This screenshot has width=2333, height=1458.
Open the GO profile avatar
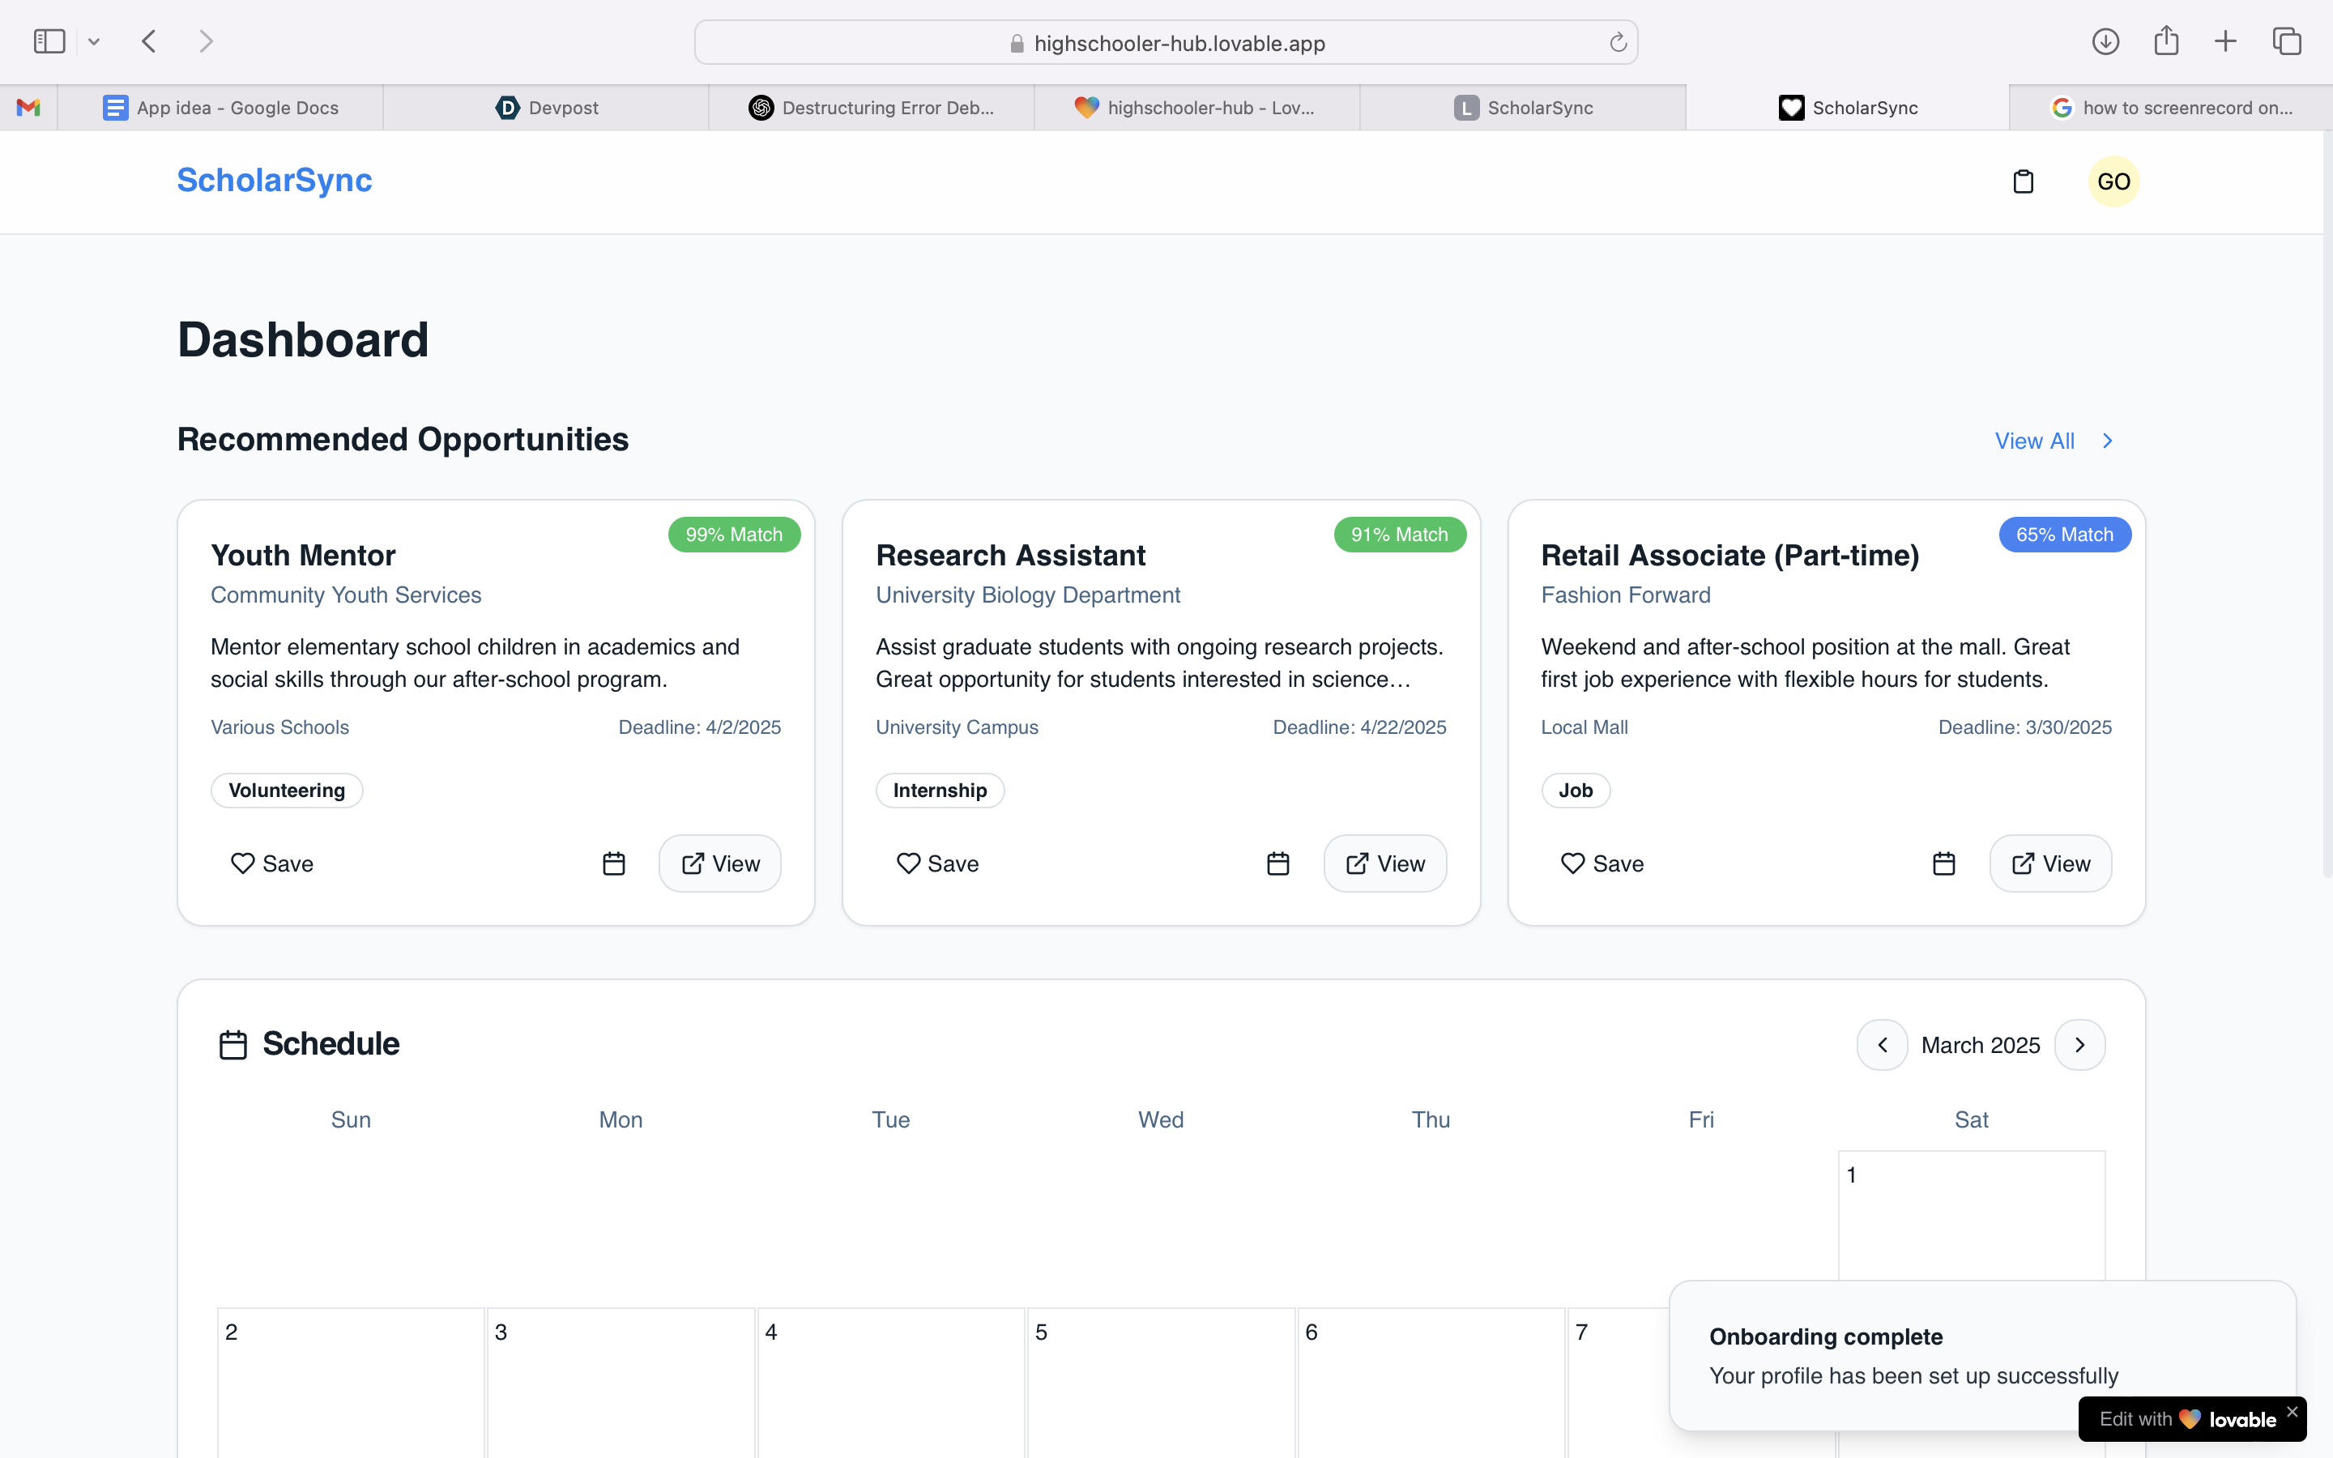pos(2113,181)
